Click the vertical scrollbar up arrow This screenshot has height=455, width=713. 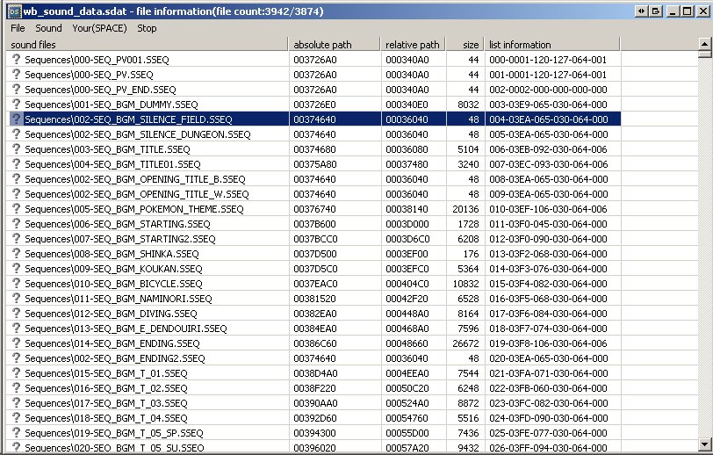tap(705, 52)
